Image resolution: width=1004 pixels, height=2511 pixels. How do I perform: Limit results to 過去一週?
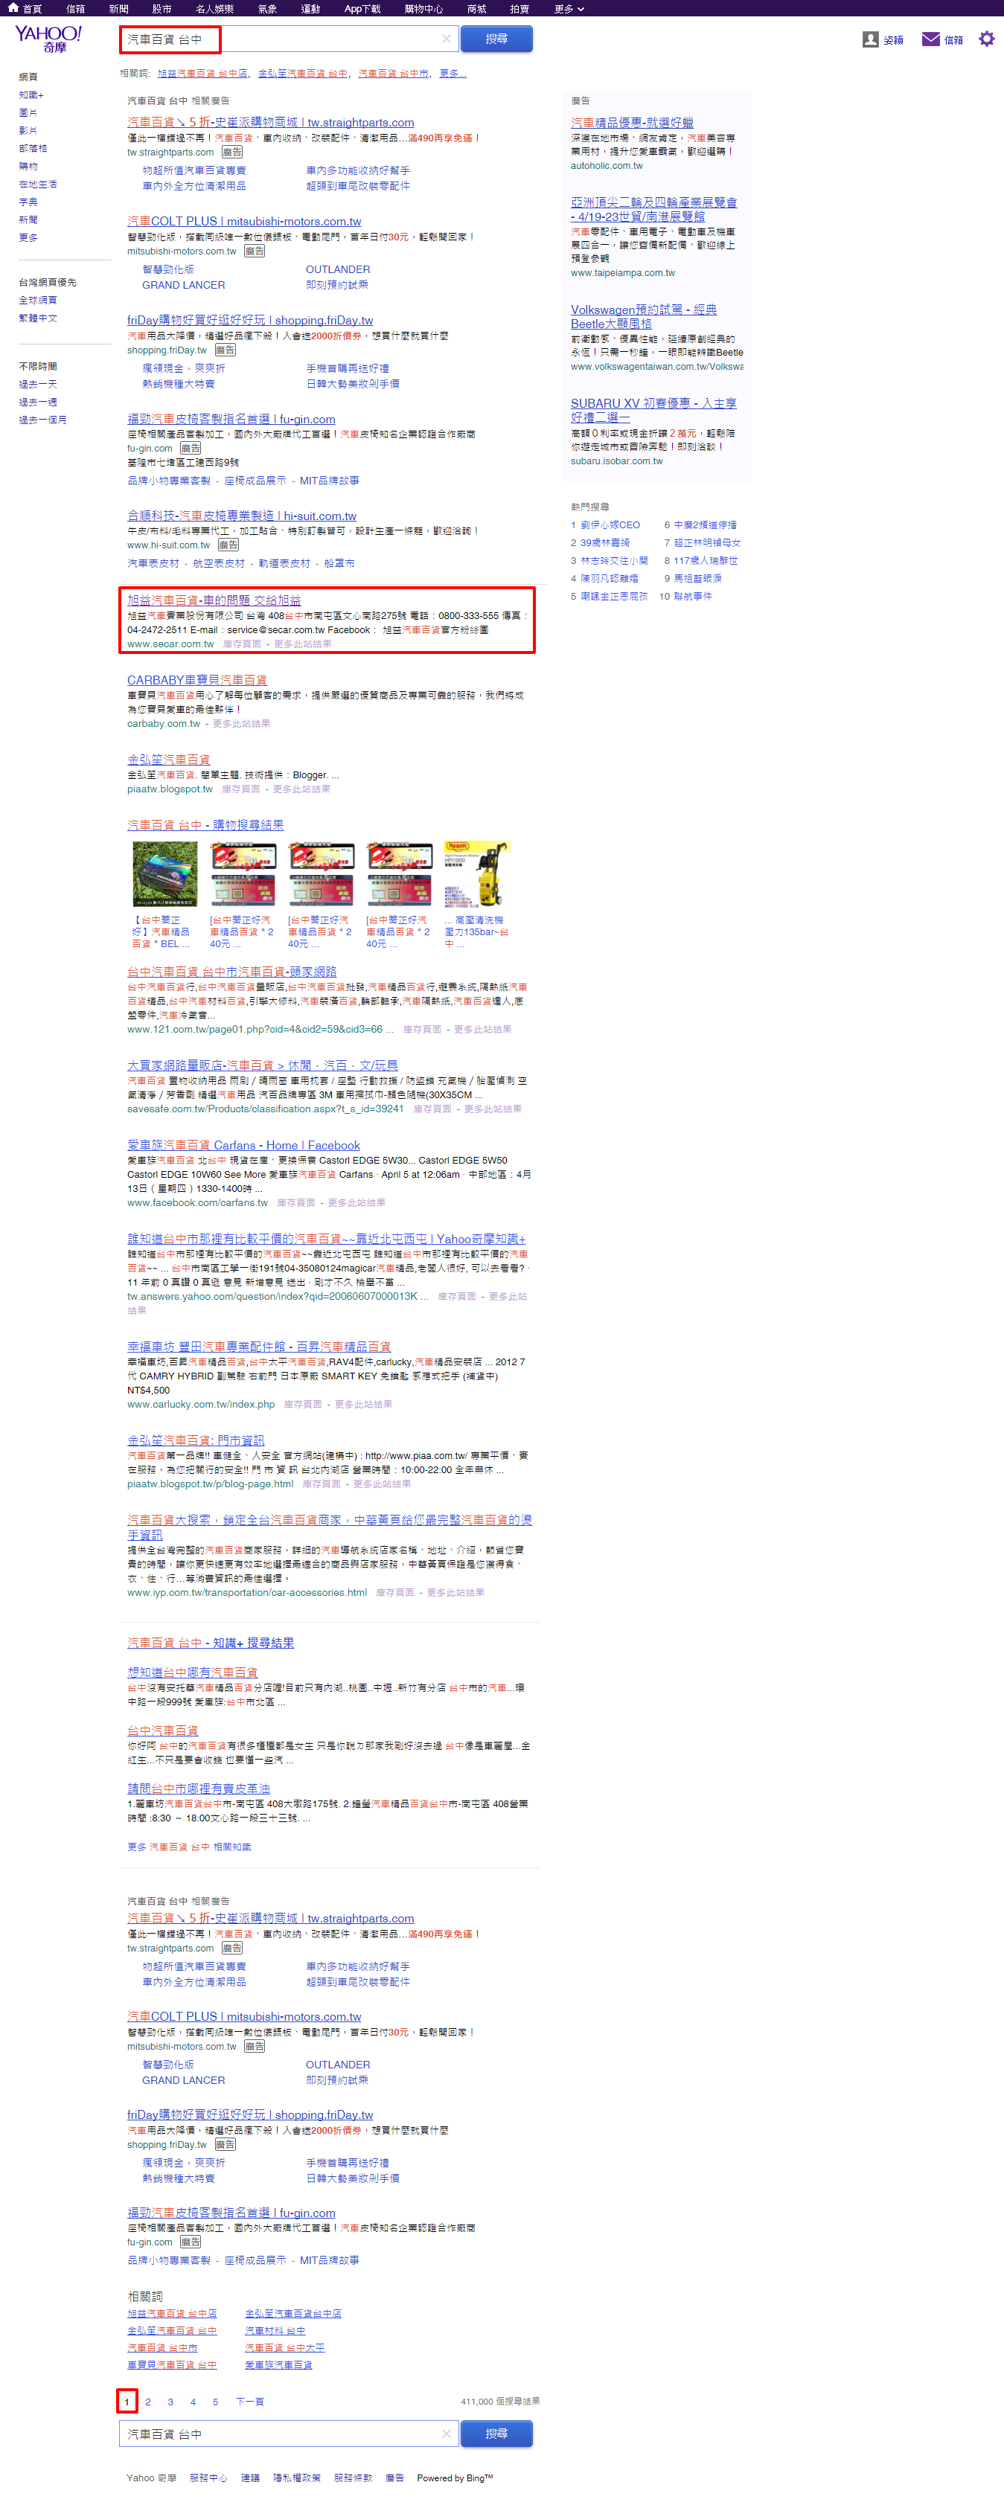(x=38, y=402)
